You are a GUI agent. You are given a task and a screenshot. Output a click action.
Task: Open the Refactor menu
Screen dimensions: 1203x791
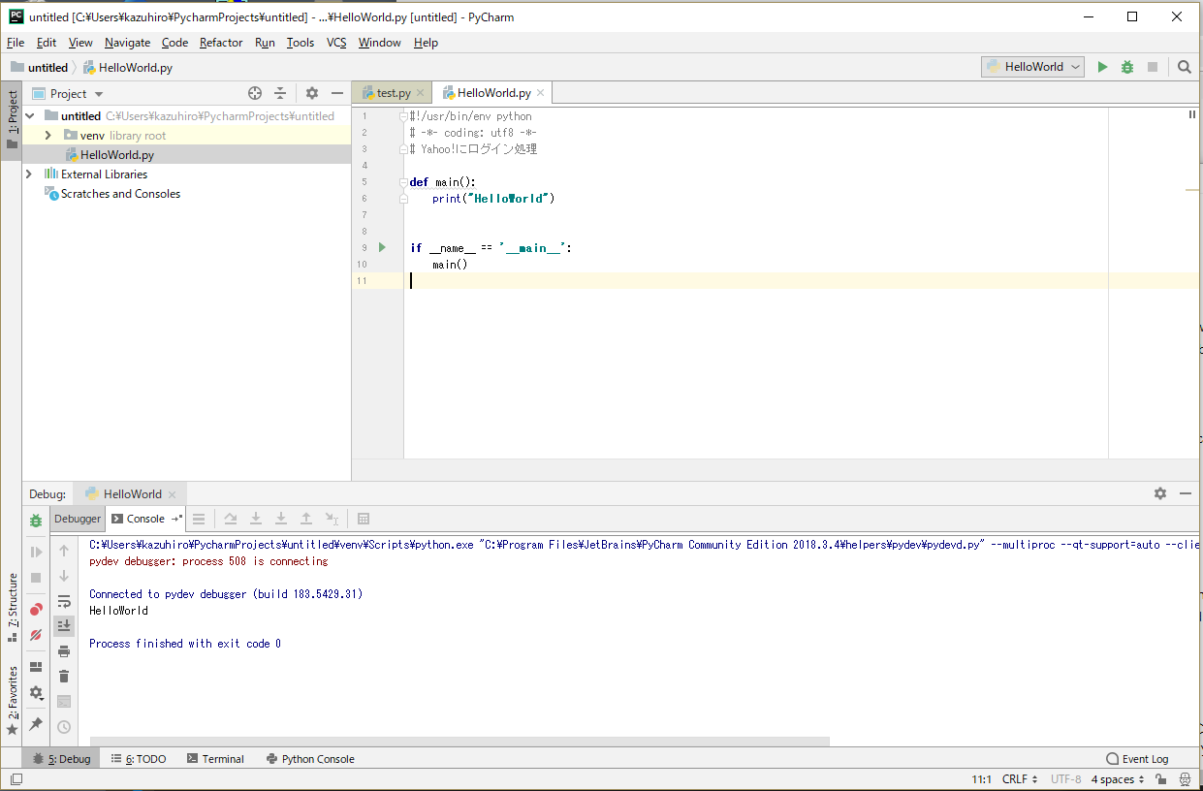[221, 43]
